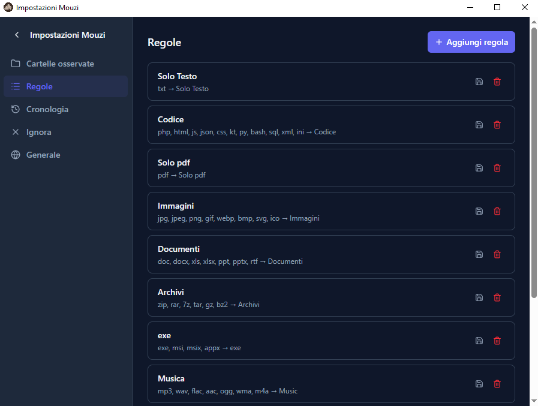Click the Impostazioni Mouzi sidebar title
Viewport: 538px width, 406px height.
coord(68,35)
